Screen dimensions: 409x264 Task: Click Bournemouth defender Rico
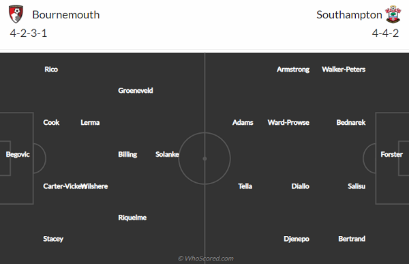point(51,70)
